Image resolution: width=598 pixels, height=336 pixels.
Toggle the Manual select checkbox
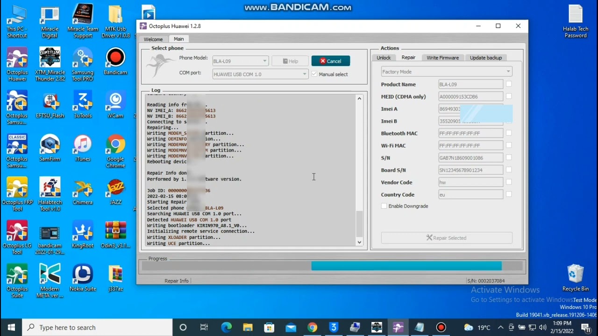tap(314, 74)
